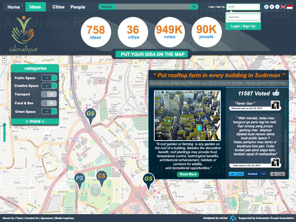Viewport: 296px width, 222px height.
Task: Click Put Your Idea On The Map
Action: click(x=152, y=54)
